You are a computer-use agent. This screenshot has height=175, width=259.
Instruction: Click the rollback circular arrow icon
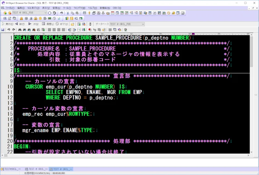click(54, 13)
